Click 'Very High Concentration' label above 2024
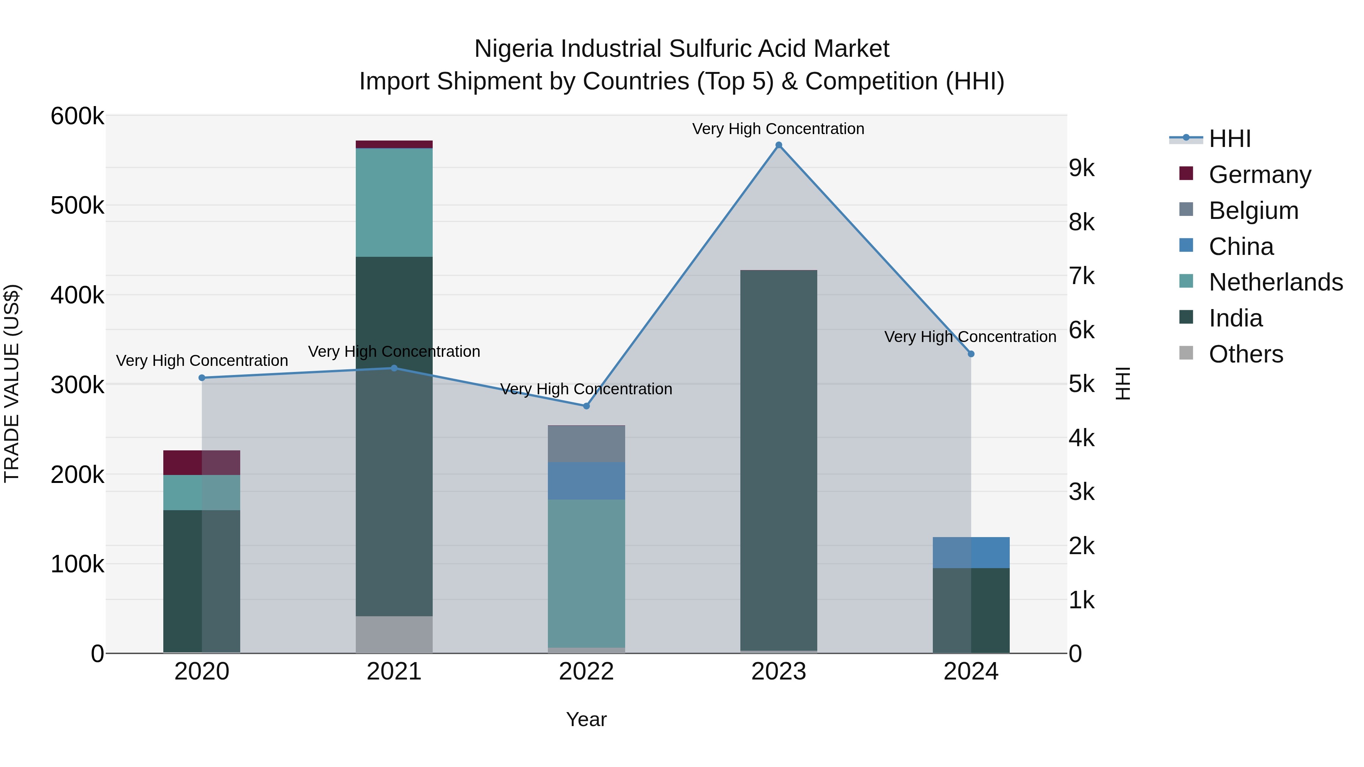The width and height of the screenshot is (1364, 767). pos(970,337)
